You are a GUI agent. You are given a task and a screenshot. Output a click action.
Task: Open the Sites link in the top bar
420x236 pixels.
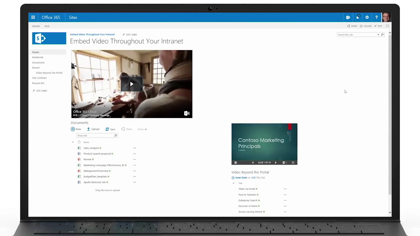coord(73,17)
